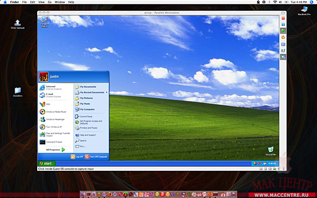Viewport: 317px width, 198px height.
Task: Click the orange Reset VM icon
Action: (x=283, y=37)
